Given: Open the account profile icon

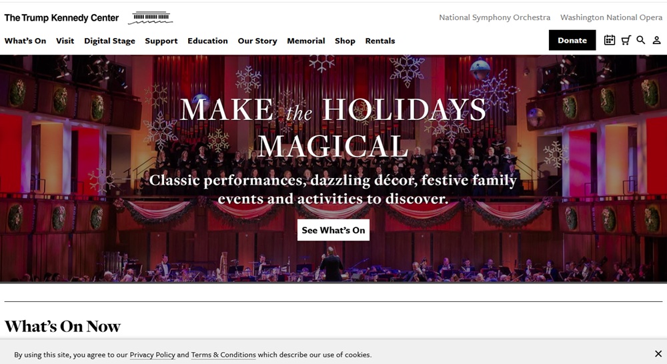Looking at the screenshot, I should point(657,41).
